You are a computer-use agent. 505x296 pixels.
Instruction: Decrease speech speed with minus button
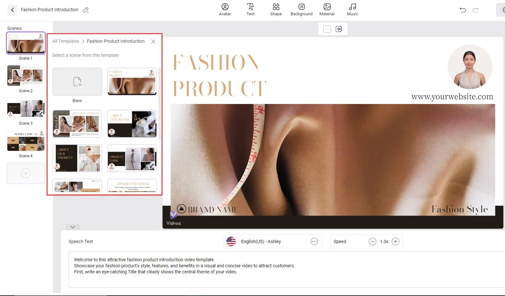tap(372, 241)
